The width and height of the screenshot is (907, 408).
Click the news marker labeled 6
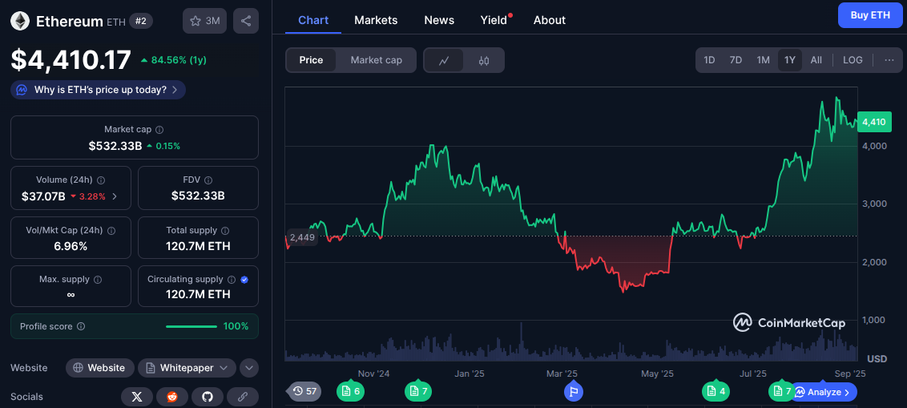point(351,391)
